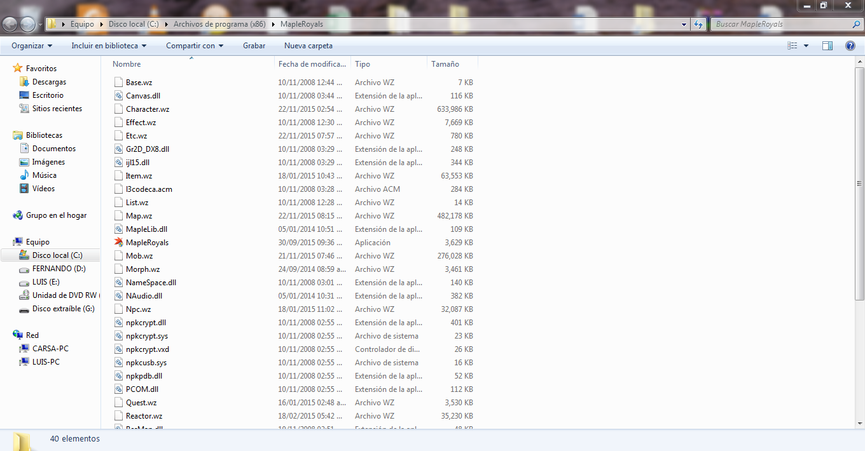865x451 pixels.
Task: Click the Favoritos star icon
Action: point(18,68)
